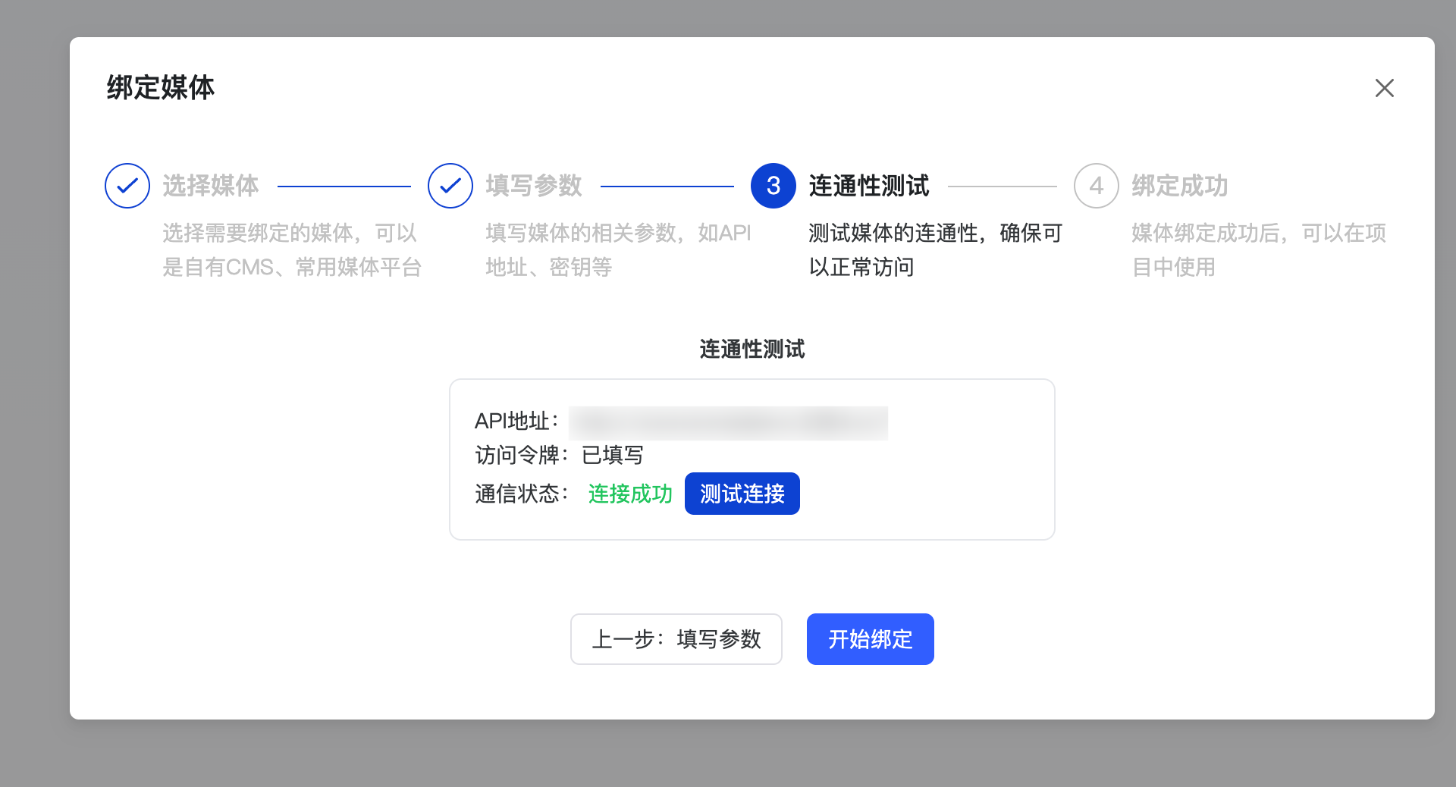Go to the 填写参数 step title
Screen dimensions: 1456x787
tap(534, 186)
